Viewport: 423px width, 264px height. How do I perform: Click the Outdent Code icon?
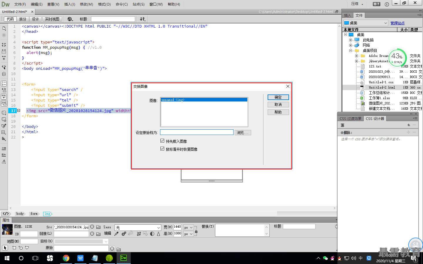pyautogui.click(x=4, y=155)
